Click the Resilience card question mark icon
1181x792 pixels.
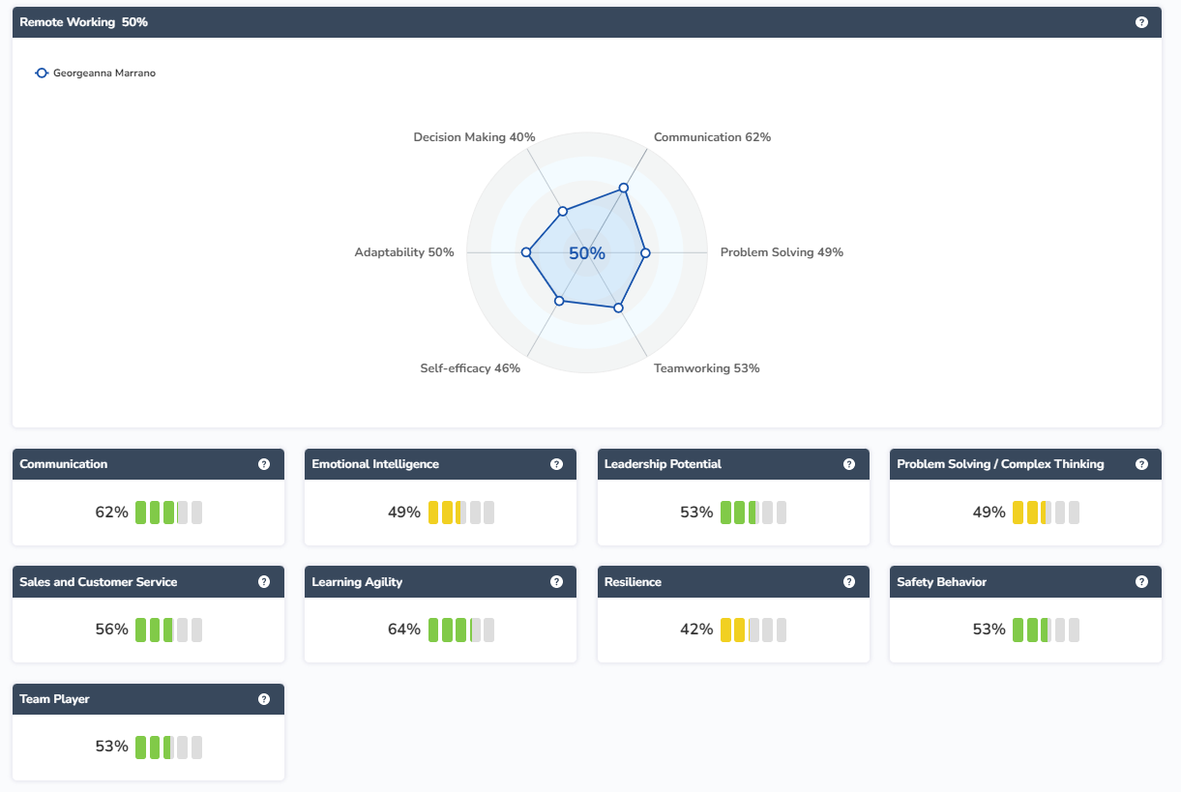coord(849,582)
